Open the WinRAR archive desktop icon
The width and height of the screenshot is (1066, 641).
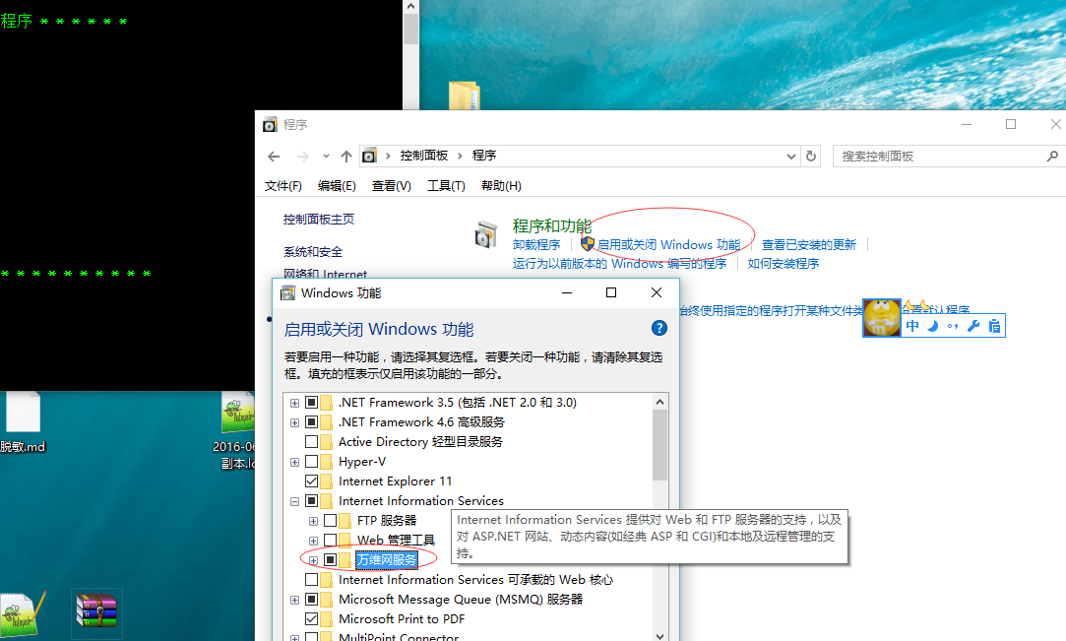(96, 609)
